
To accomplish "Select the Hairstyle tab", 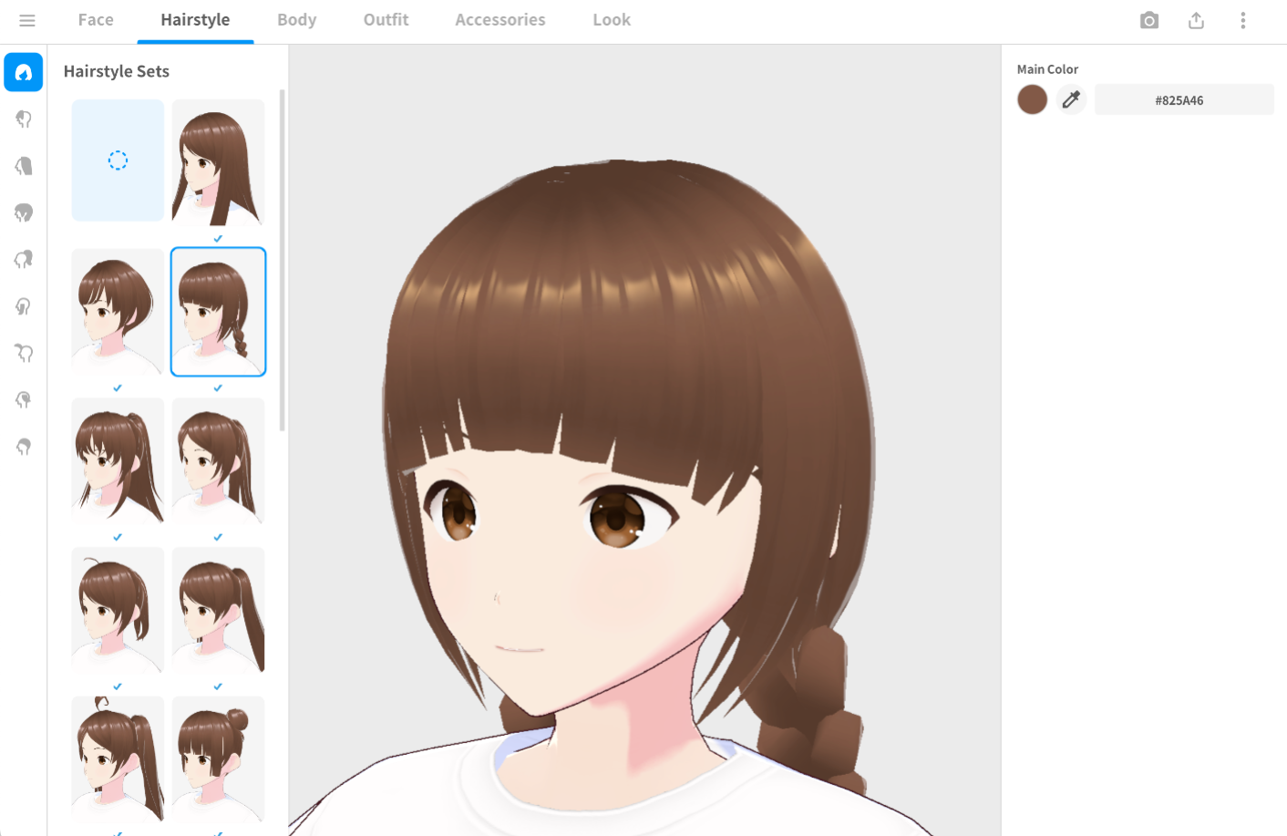I will click(x=195, y=20).
